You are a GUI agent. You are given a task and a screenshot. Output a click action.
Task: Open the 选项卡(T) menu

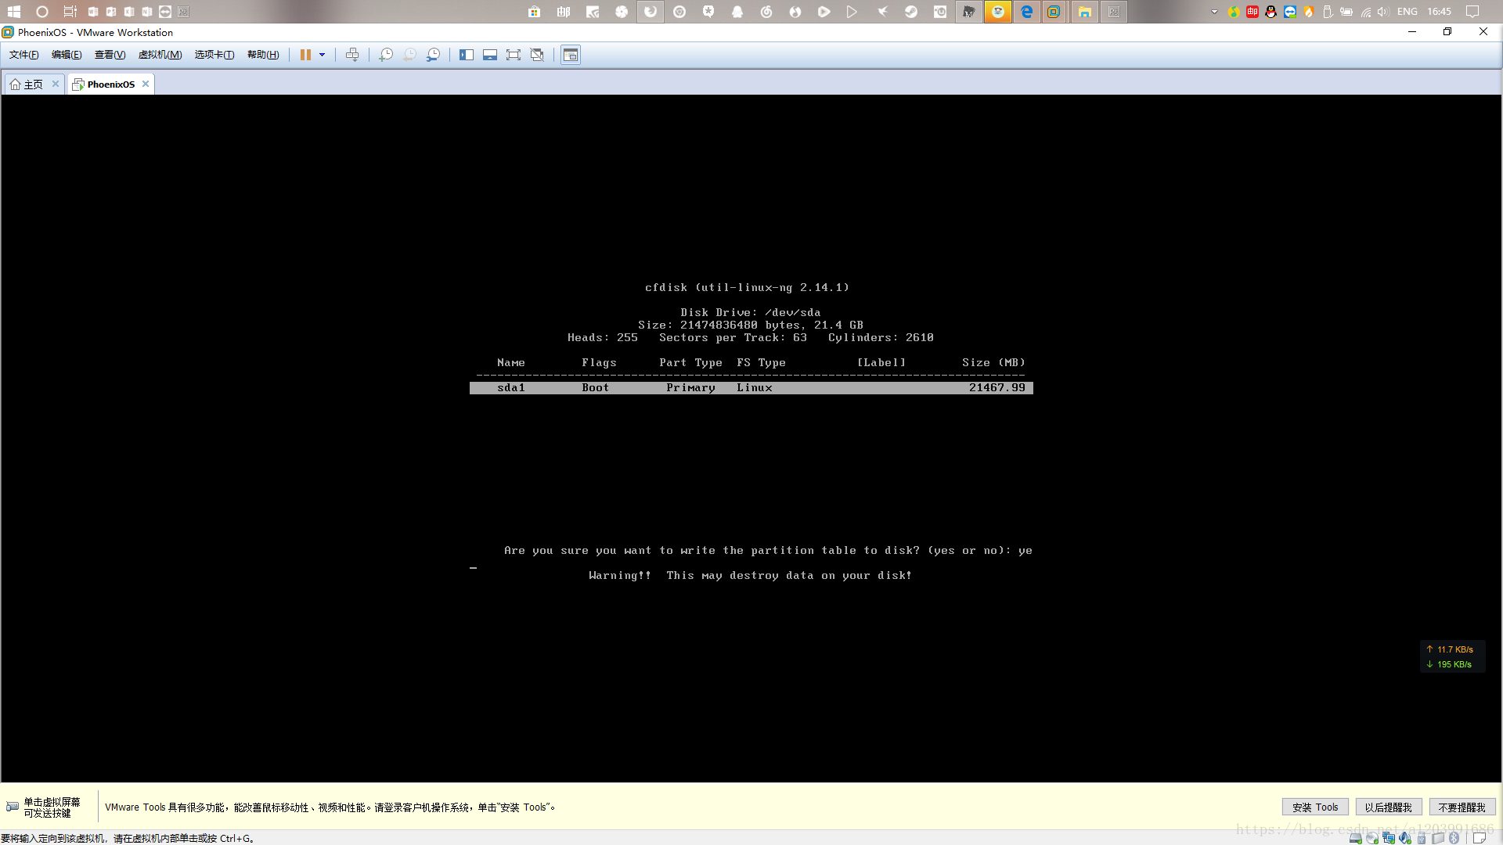(214, 55)
